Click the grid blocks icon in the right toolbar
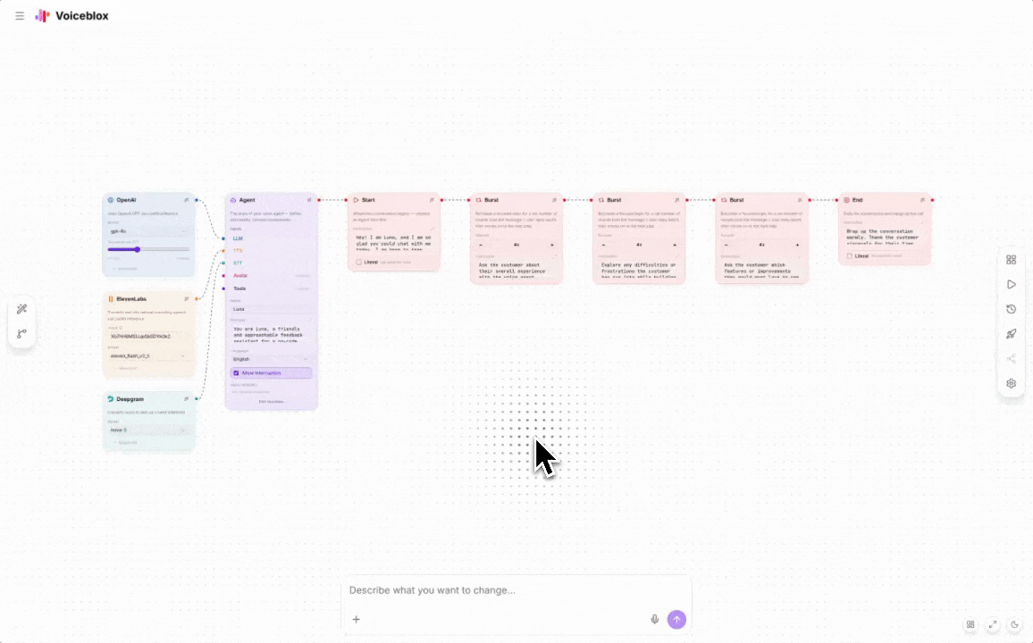 tap(1011, 260)
